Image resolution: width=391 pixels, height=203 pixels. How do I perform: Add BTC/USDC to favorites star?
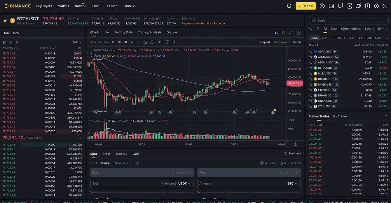point(311,79)
